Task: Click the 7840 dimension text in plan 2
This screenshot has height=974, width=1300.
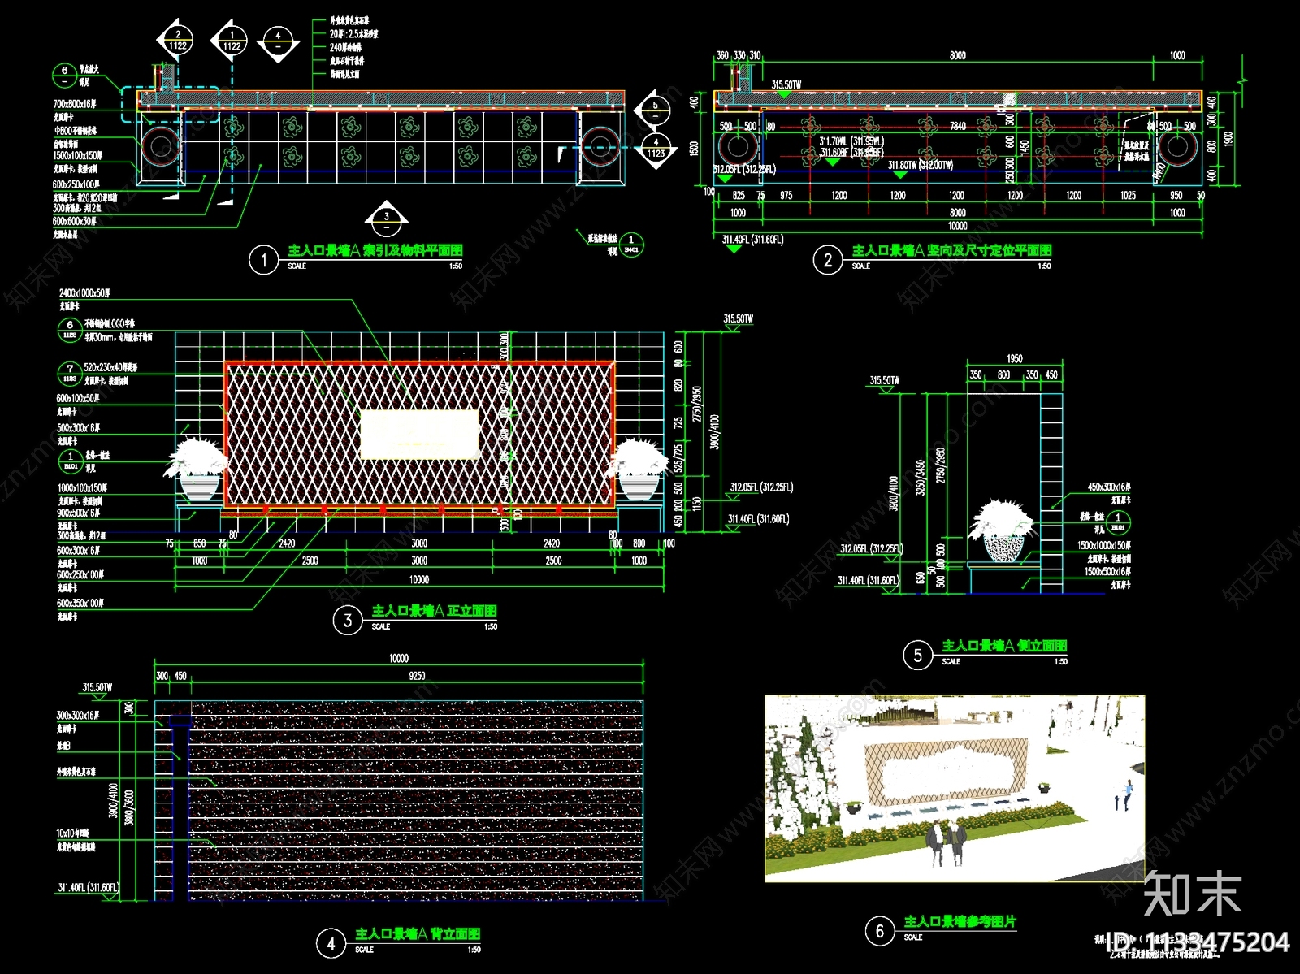Action: (x=958, y=126)
